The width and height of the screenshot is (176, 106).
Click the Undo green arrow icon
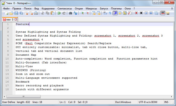click(59, 13)
